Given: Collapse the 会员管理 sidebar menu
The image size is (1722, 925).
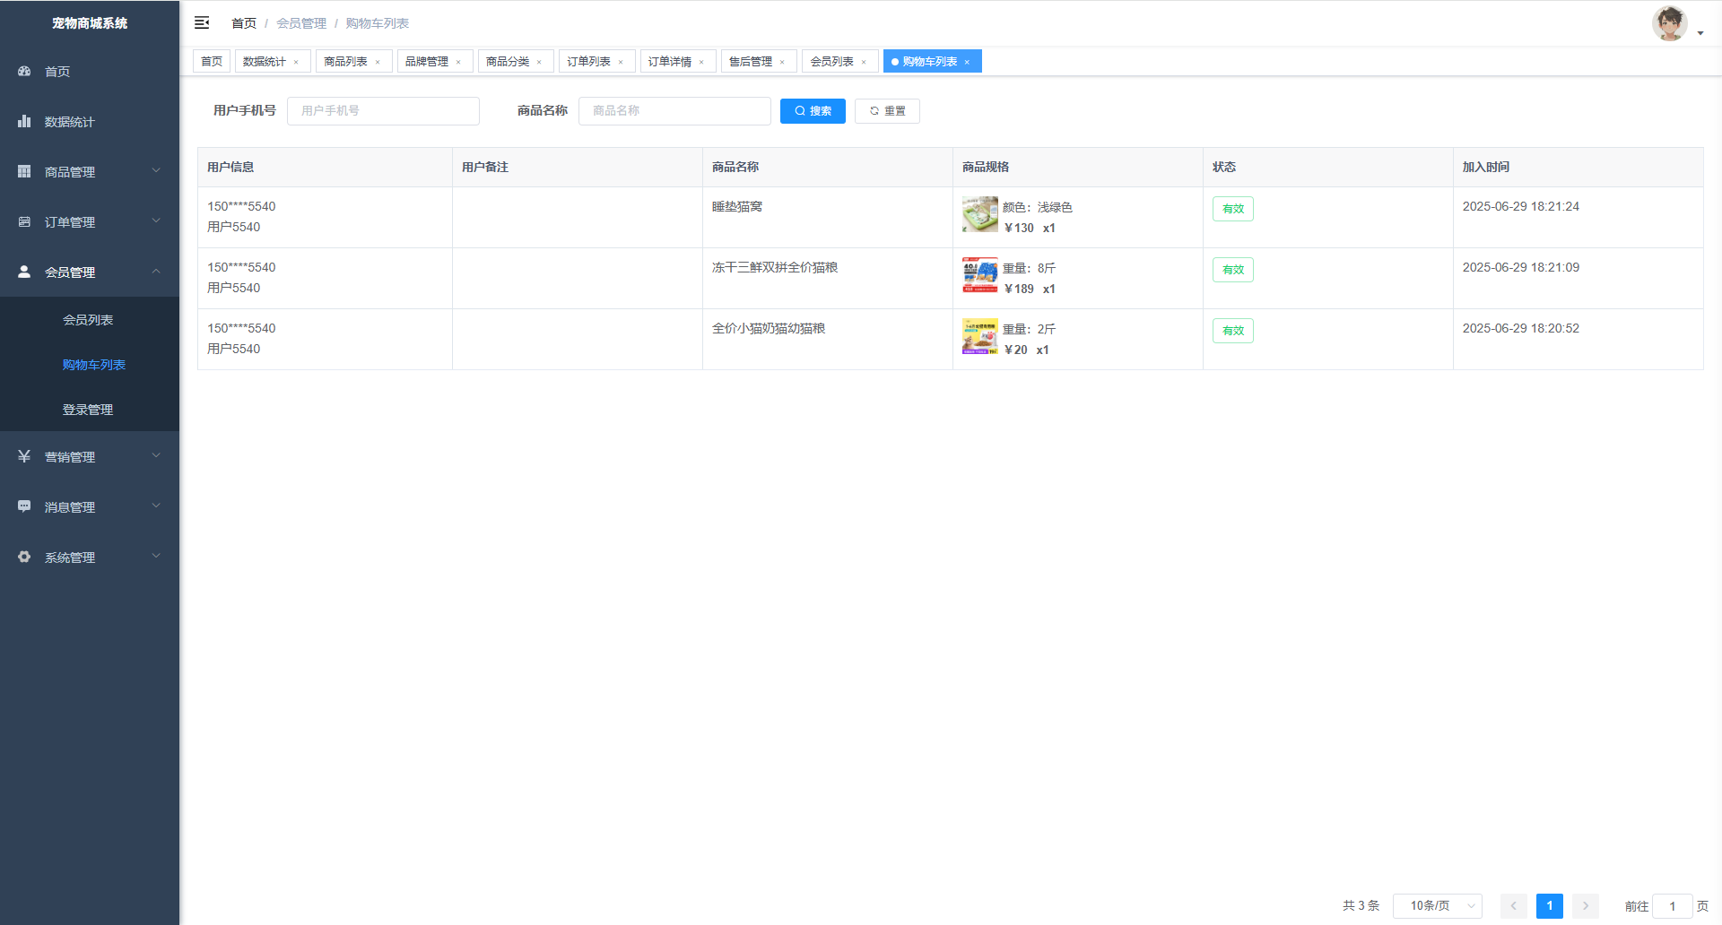Looking at the screenshot, I should click(x=90, y=272).
